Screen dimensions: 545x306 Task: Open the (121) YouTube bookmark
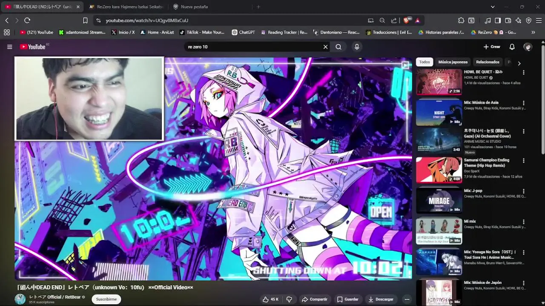37,32
